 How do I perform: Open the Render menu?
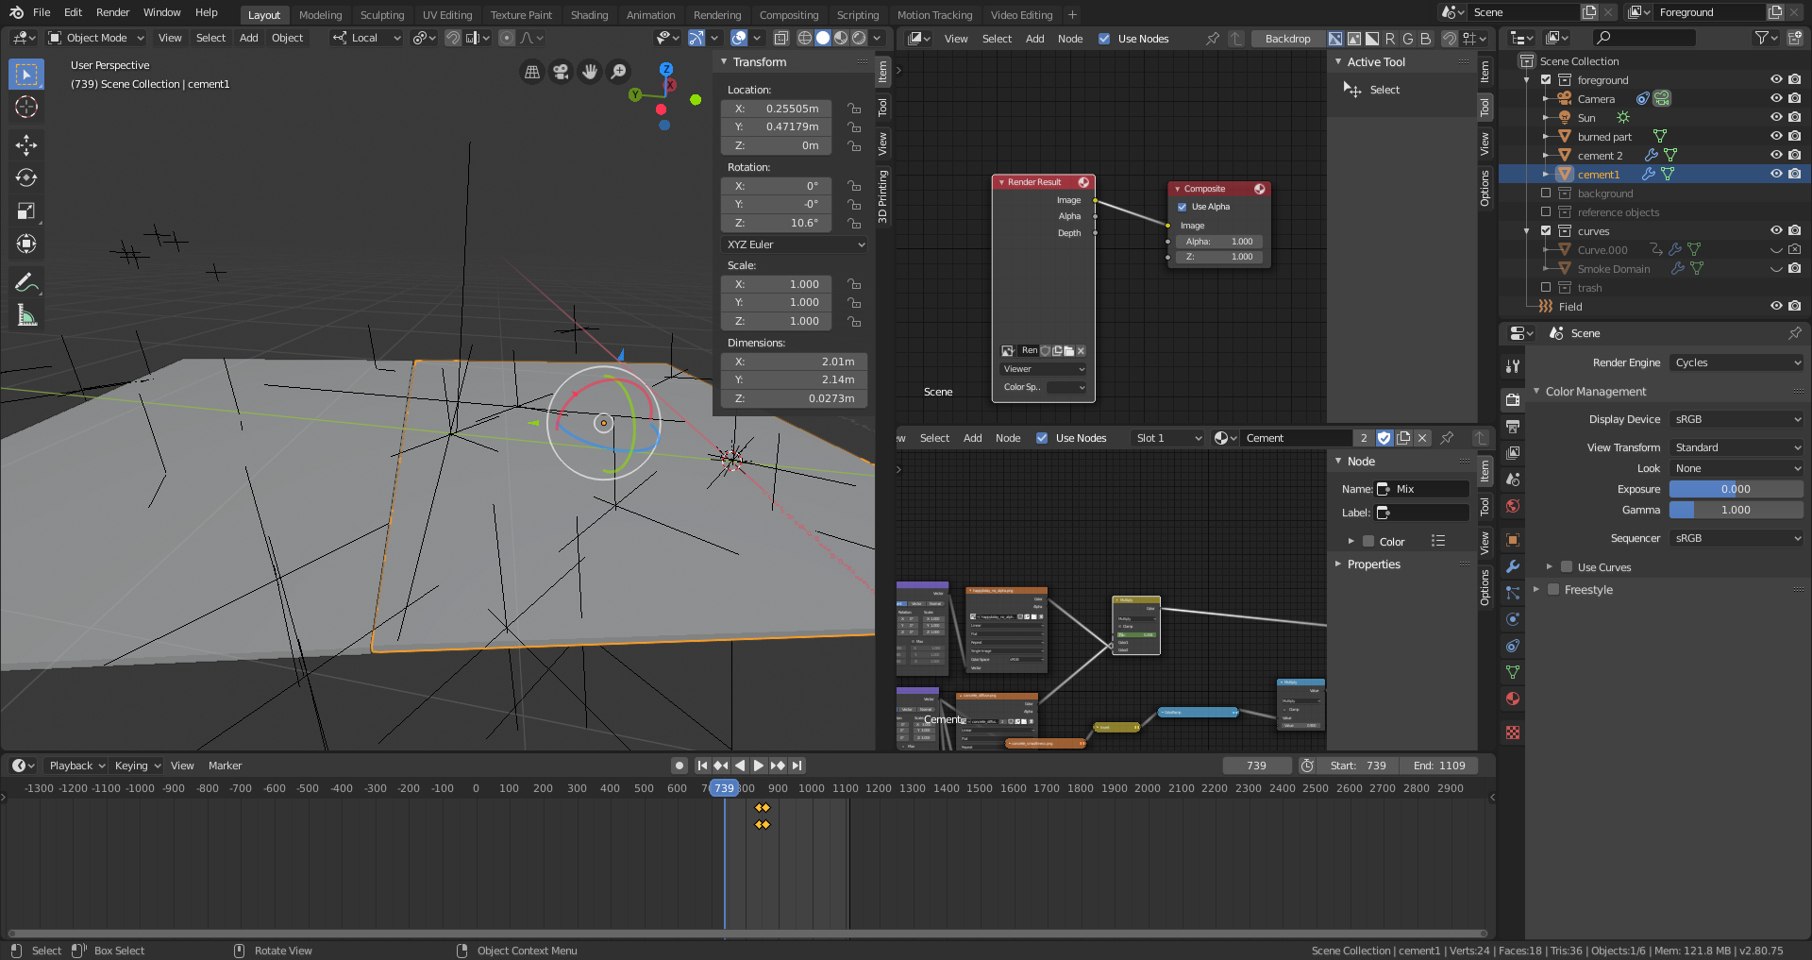point(112,12)
